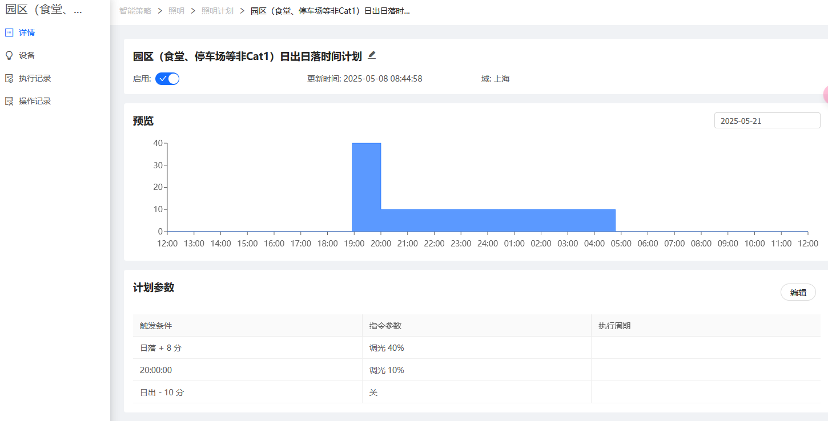Screen dimensions: 828x421
Task: Toggle the 启用 enable switch
Action: [167, 79]
